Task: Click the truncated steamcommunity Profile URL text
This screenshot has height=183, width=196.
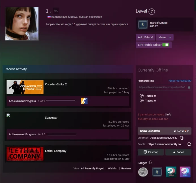Action: coord(165,144)
